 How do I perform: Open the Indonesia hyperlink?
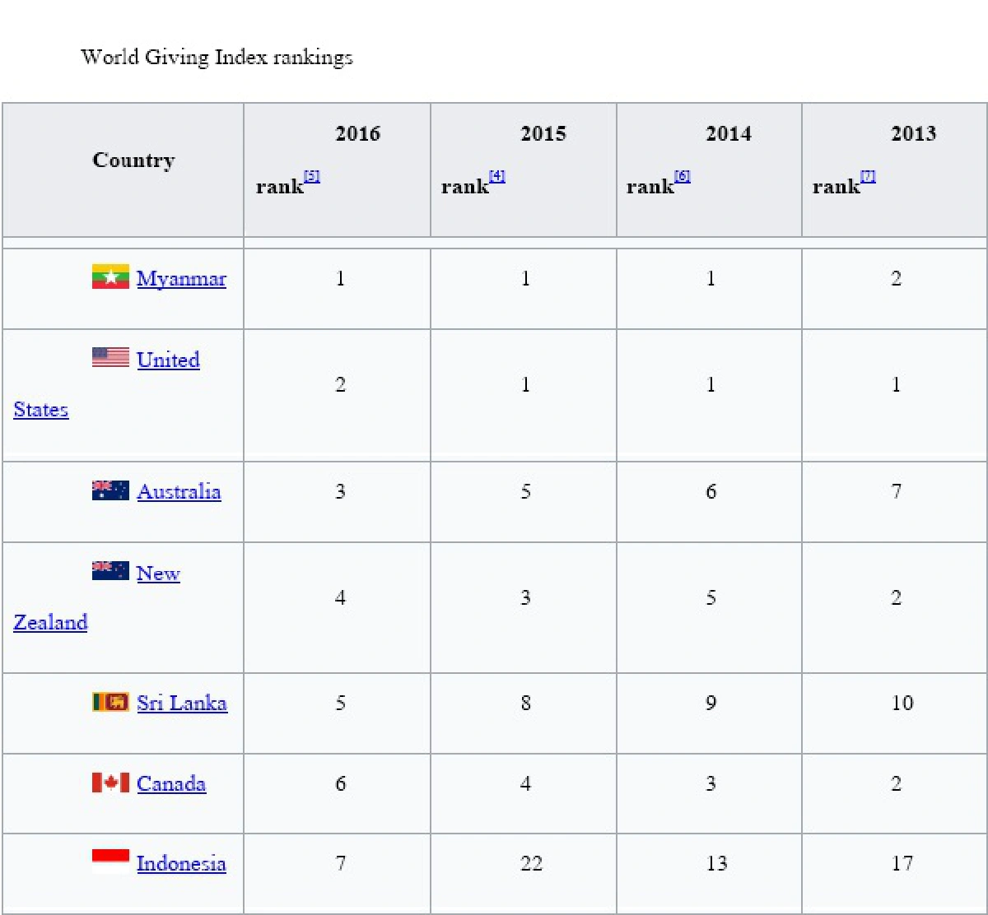pyautogui.click(x=181, y=864)
